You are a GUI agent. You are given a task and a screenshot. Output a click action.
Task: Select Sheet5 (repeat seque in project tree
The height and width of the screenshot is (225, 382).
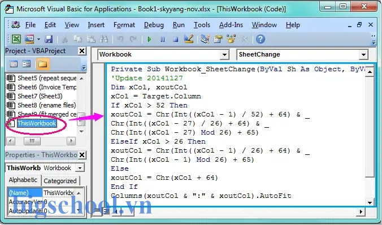click(x=41, y=78)
